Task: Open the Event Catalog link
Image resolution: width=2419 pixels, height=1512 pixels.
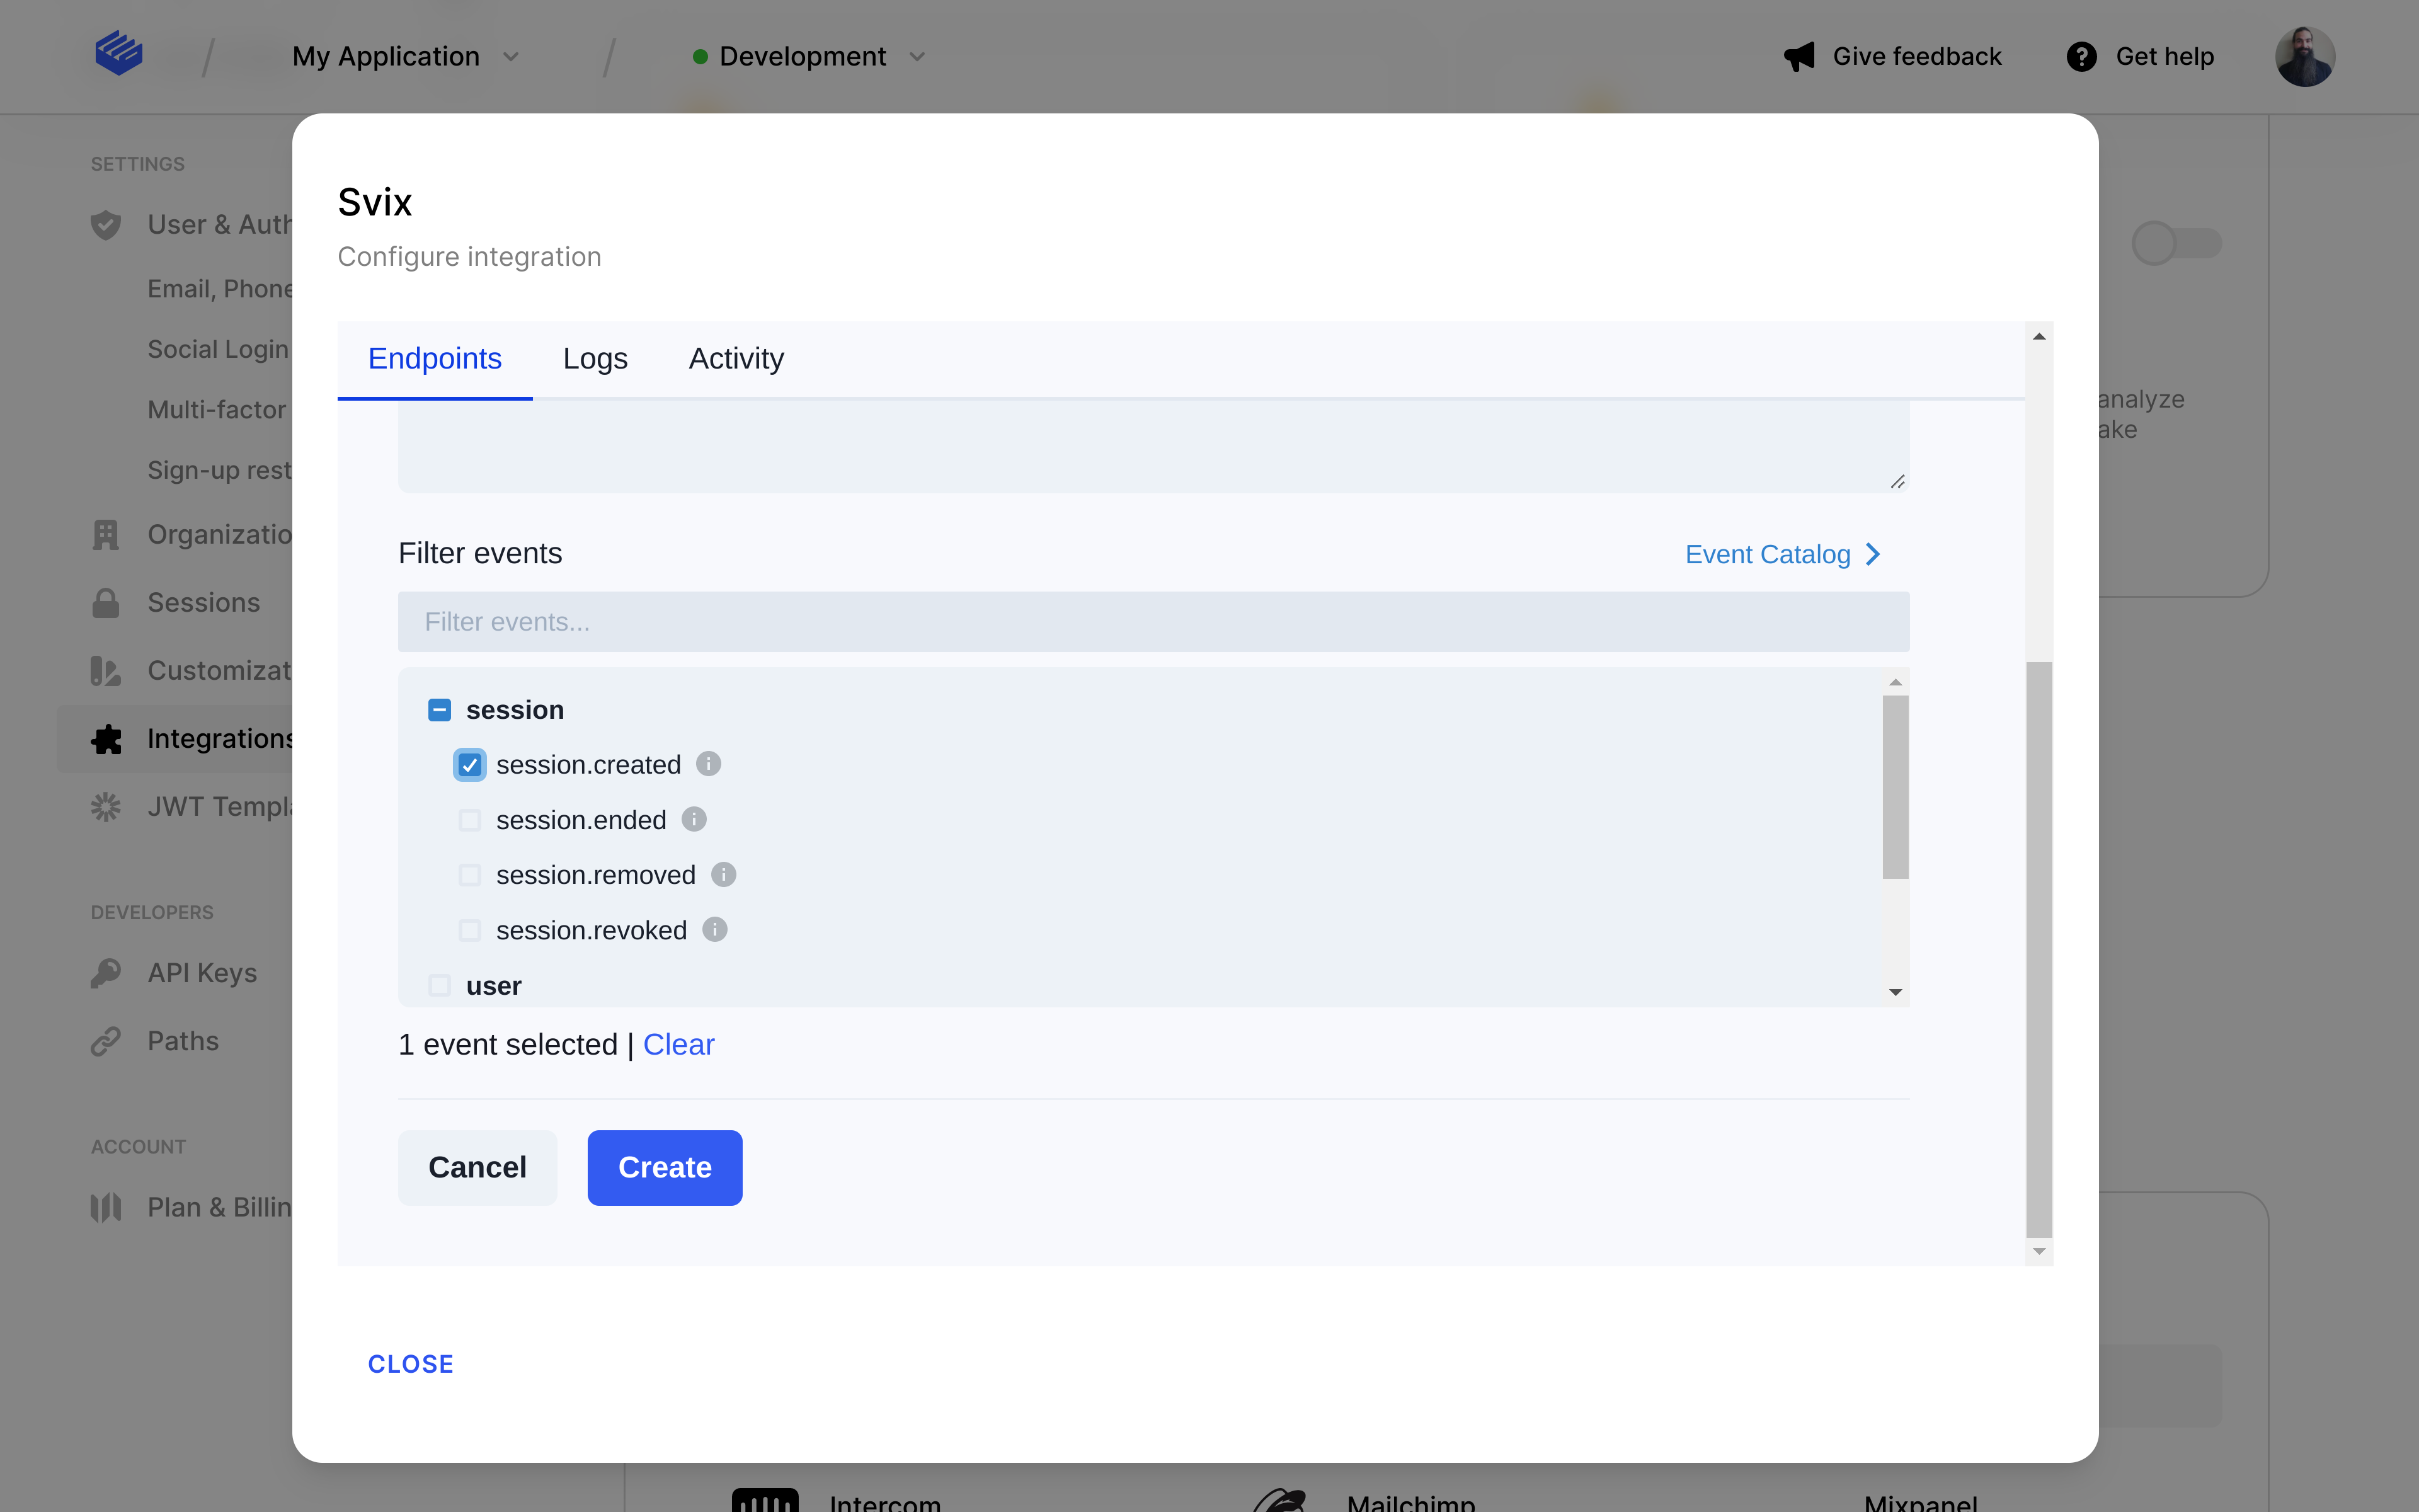Action: (1783, 554)
